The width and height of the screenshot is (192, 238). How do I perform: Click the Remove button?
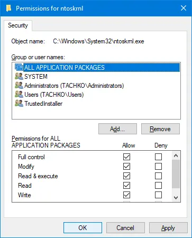tap(160, 129)
